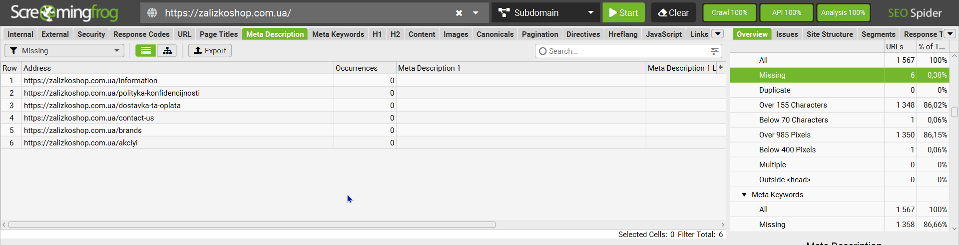Click the Export button
The width and height of the screenshot is (959, 245).
210,51
